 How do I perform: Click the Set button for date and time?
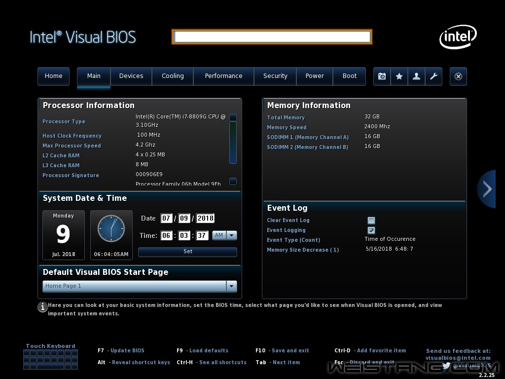(187, 252)
